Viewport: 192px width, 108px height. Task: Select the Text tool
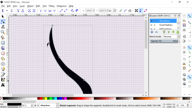coord(3,85)
